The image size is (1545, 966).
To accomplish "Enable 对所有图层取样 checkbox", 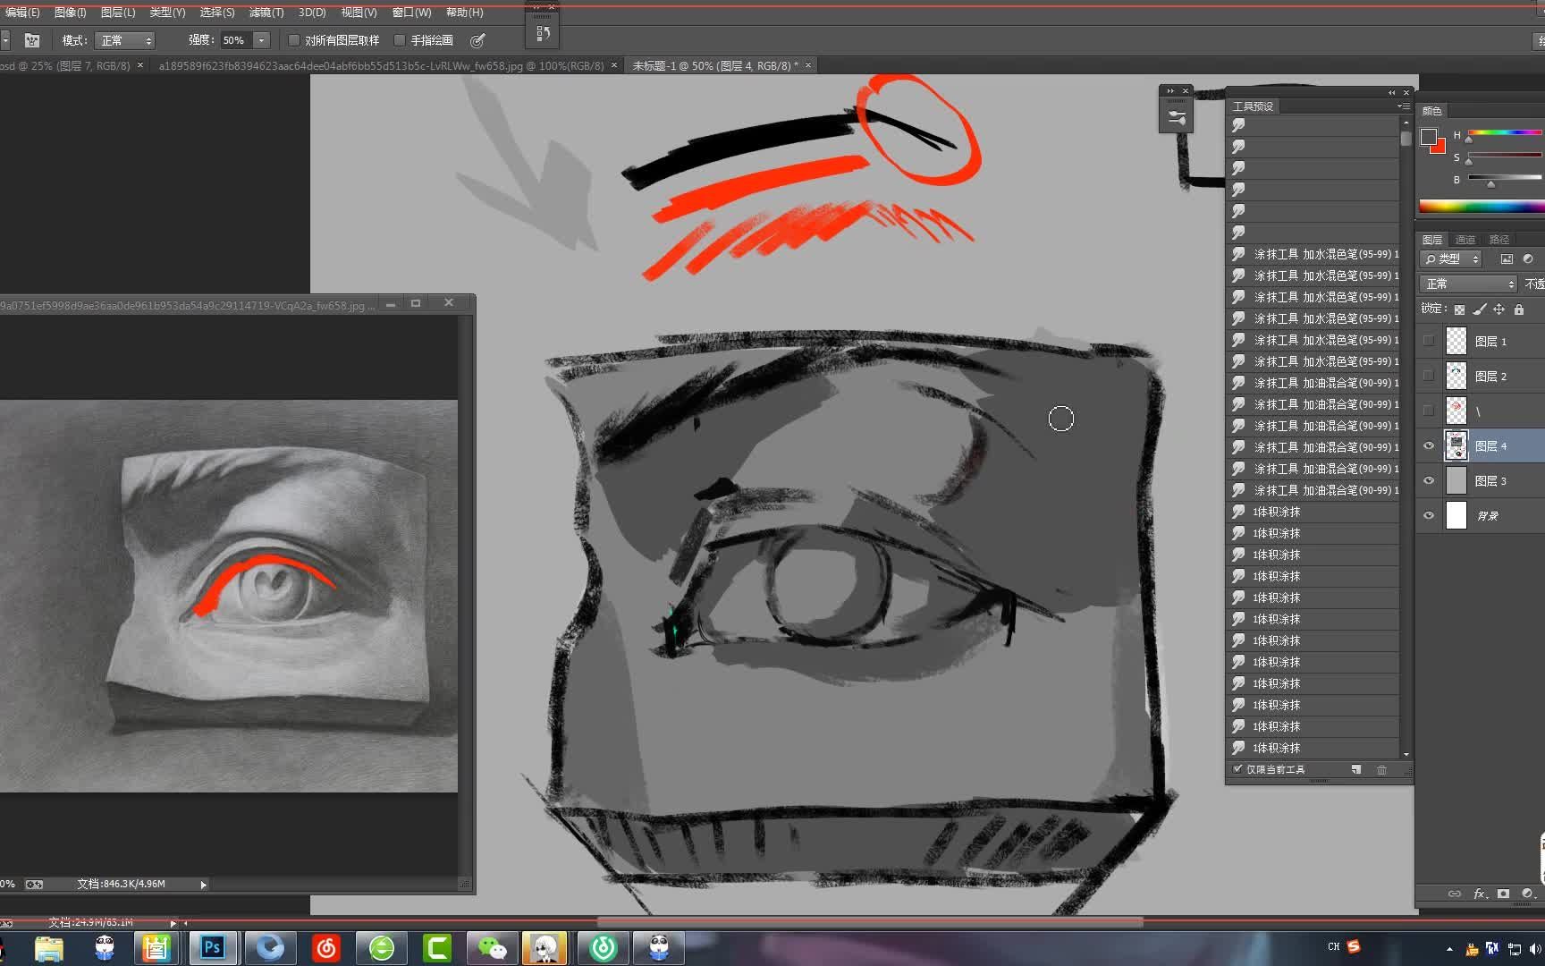I will (294, 40).
